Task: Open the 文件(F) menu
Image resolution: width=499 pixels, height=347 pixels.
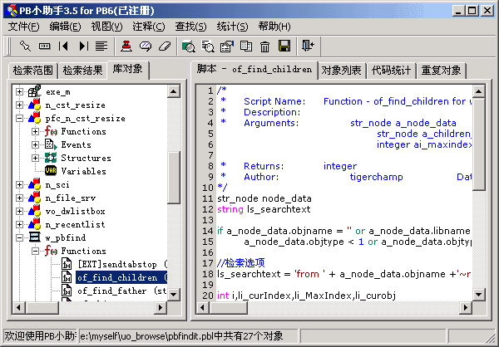Action: (24, 26)
